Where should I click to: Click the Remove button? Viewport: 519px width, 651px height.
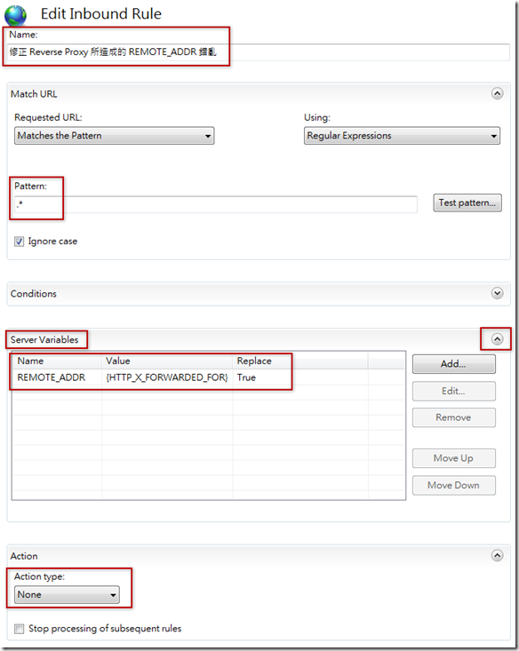tap(454, 417)
